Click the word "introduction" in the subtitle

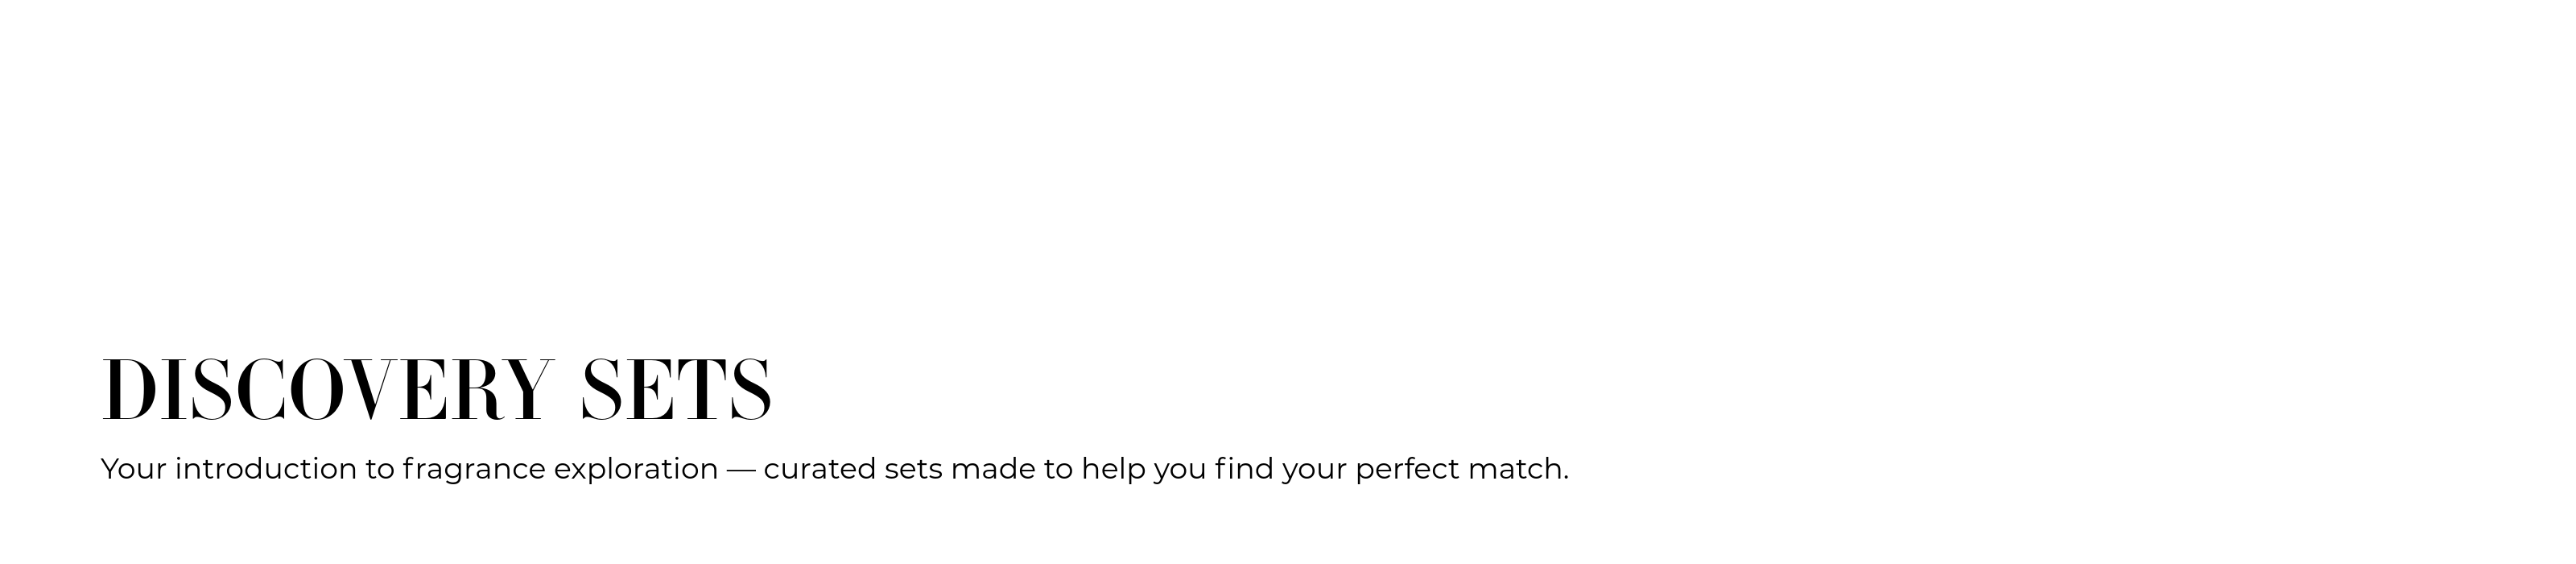pyautogui.click(x=265, y=469)
